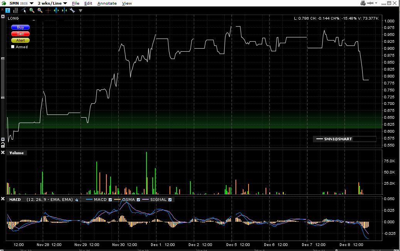
Task: Select the text annotation tool
Action: tap(8, 10)
